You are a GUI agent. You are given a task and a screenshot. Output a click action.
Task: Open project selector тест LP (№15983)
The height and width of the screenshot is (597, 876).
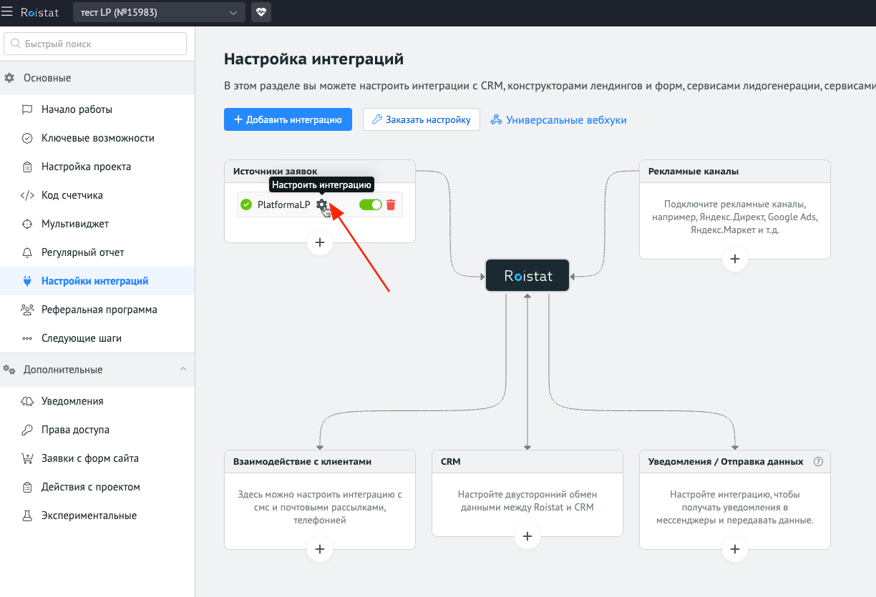pos(159,12)
